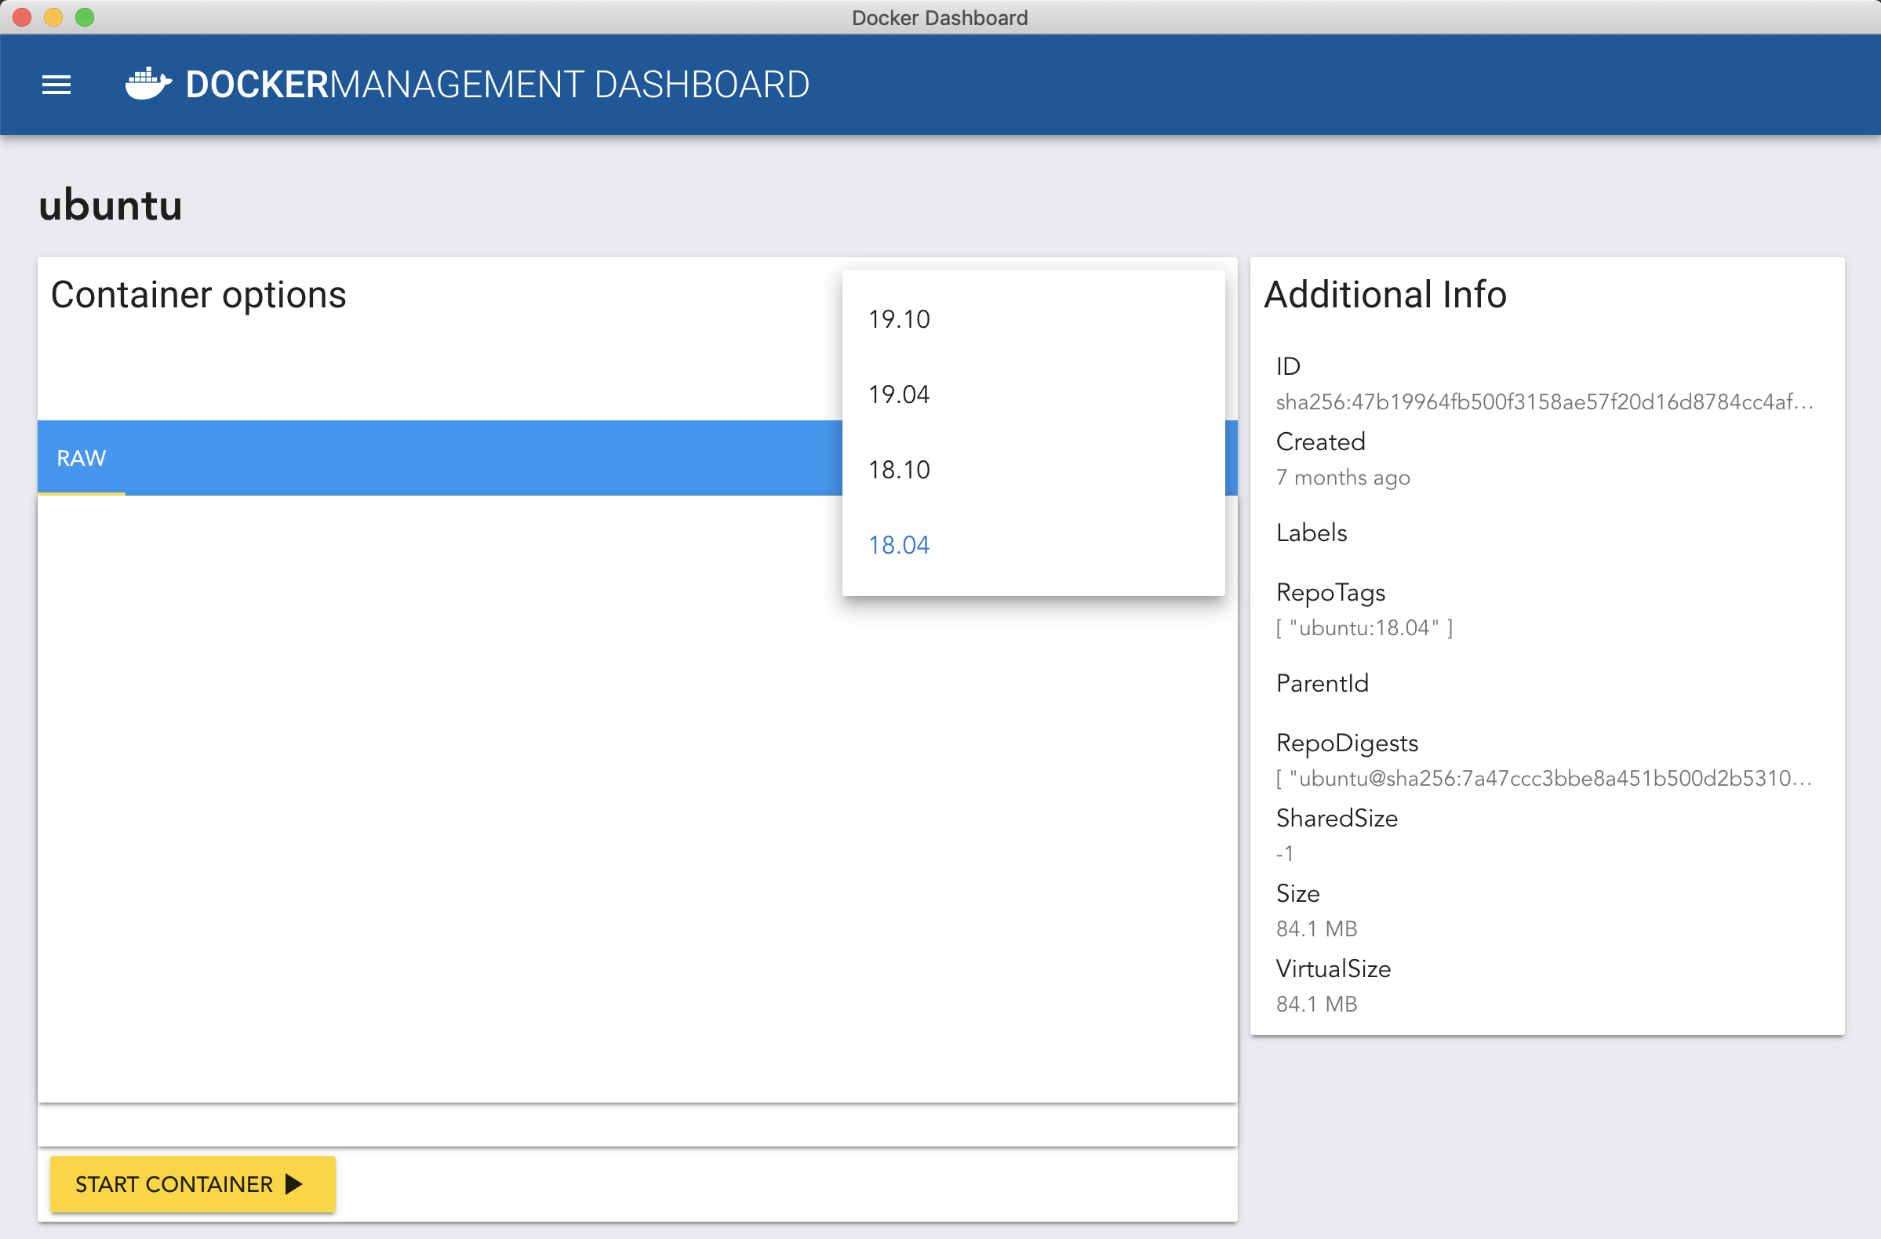Click the truncated sha256 ID value

[x=1544, y=402]
